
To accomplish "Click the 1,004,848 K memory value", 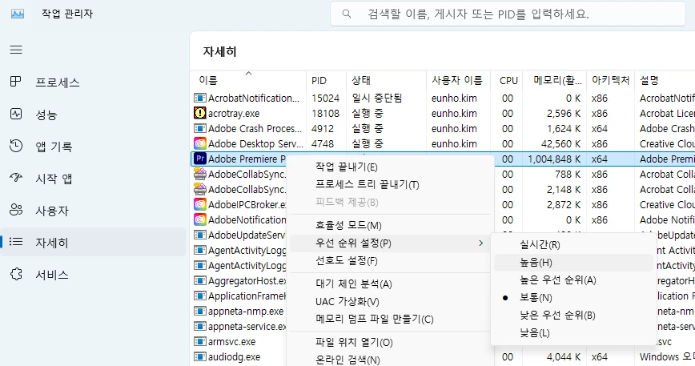I will click(554, 159).
